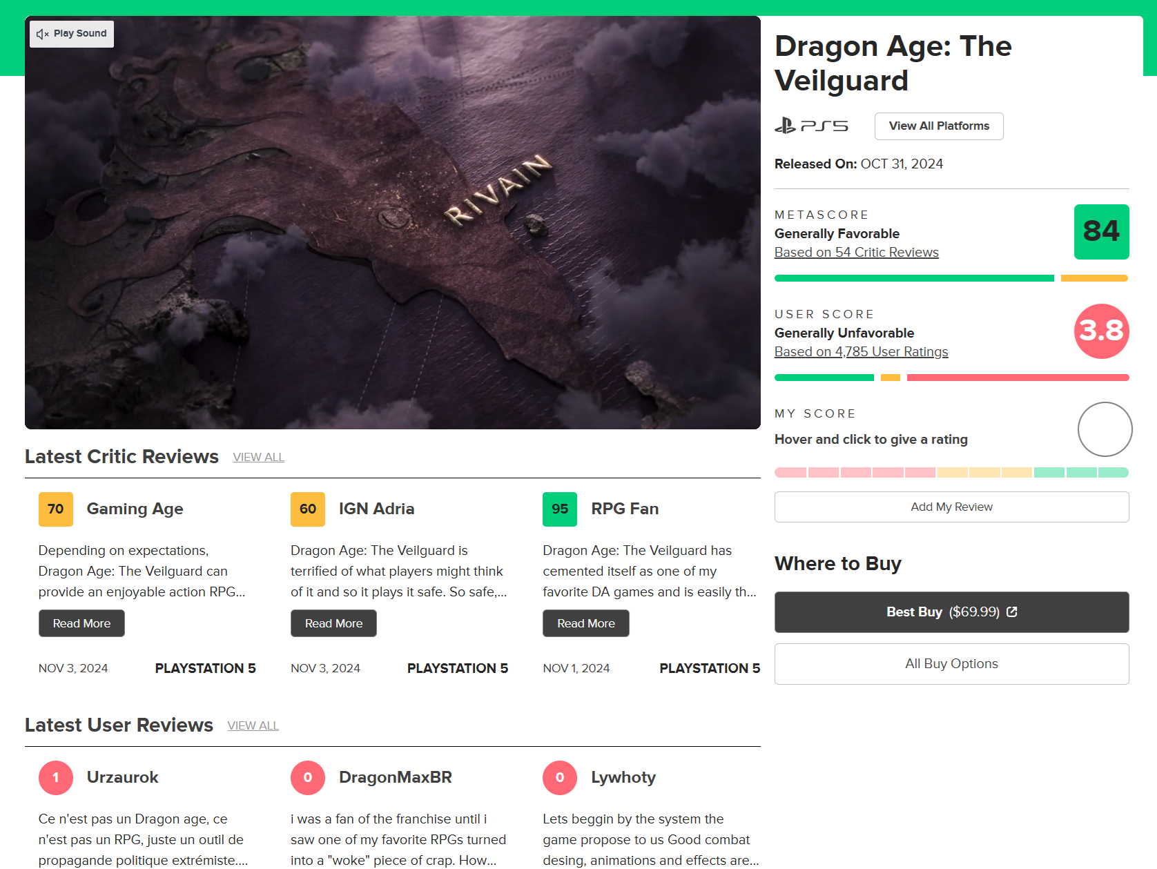This screenshot has width=1157, height=869.
Task: Click Add My Review button
Action: [x=951, y=507]
